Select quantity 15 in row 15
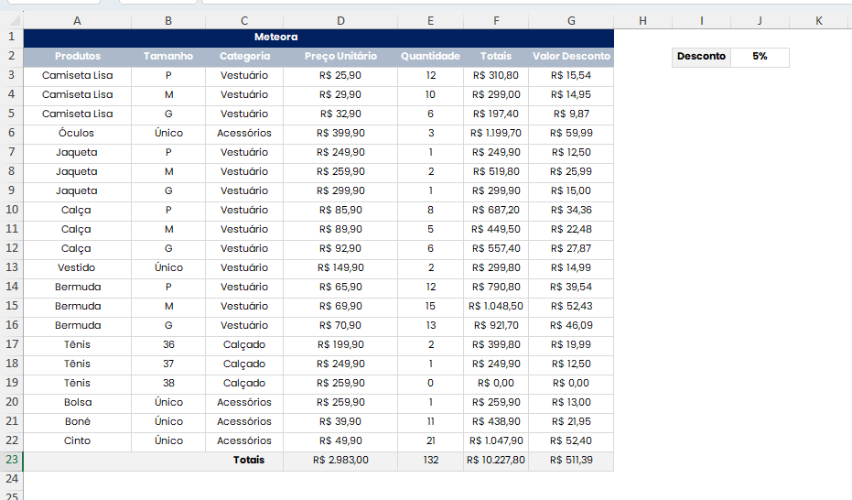This screenshot has width=852, height=500. tap(430, 306)
